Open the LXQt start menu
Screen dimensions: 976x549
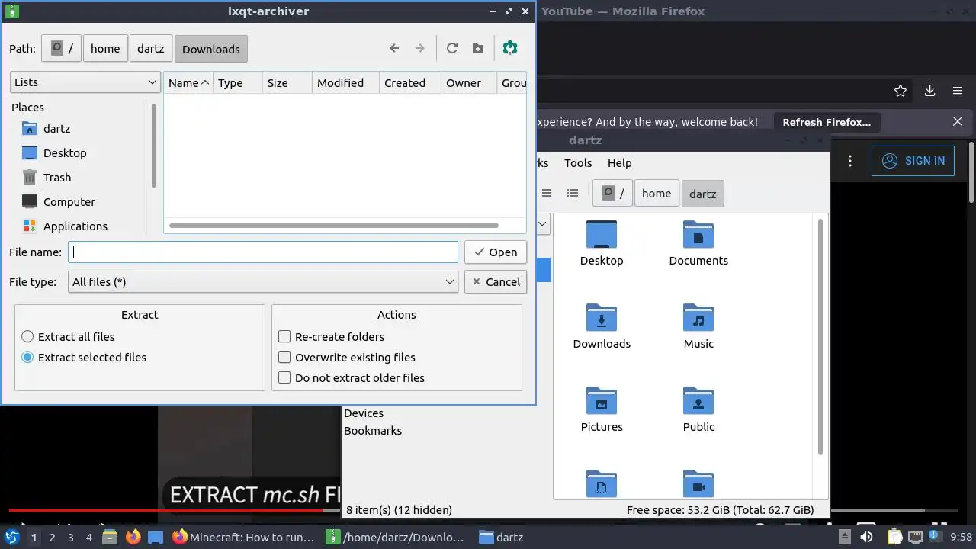pyautogui.click(x=11, y=537)
